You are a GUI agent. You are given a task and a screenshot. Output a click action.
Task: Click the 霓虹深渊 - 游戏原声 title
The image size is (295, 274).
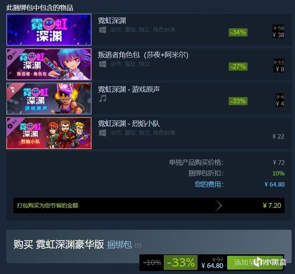coord(129,89)
